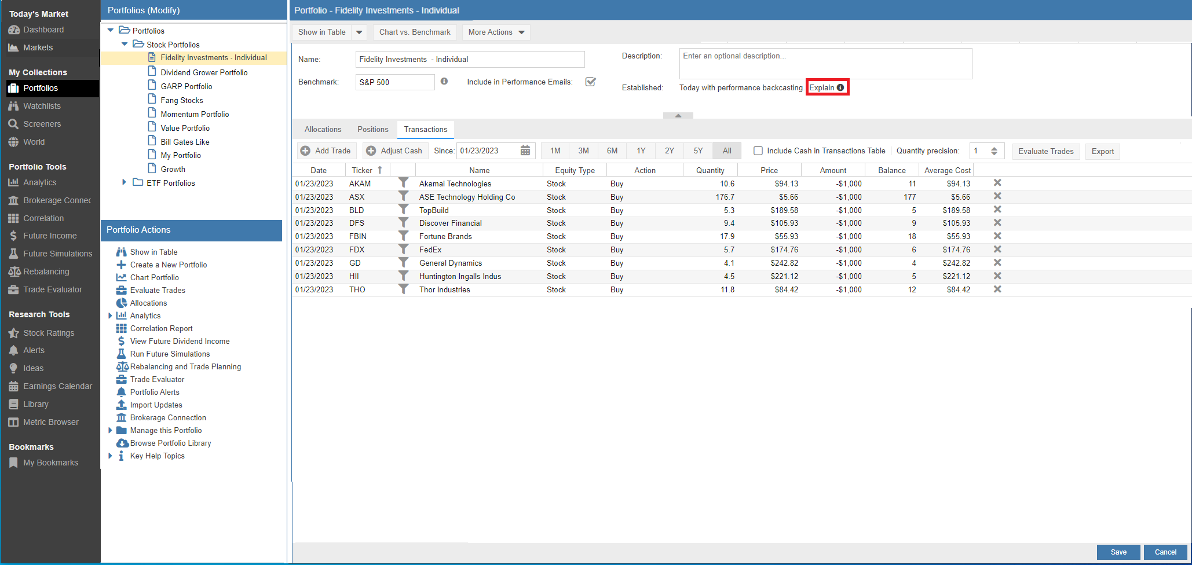Select the All time range
Viewport: 1192px width, 565px height.
727,151
